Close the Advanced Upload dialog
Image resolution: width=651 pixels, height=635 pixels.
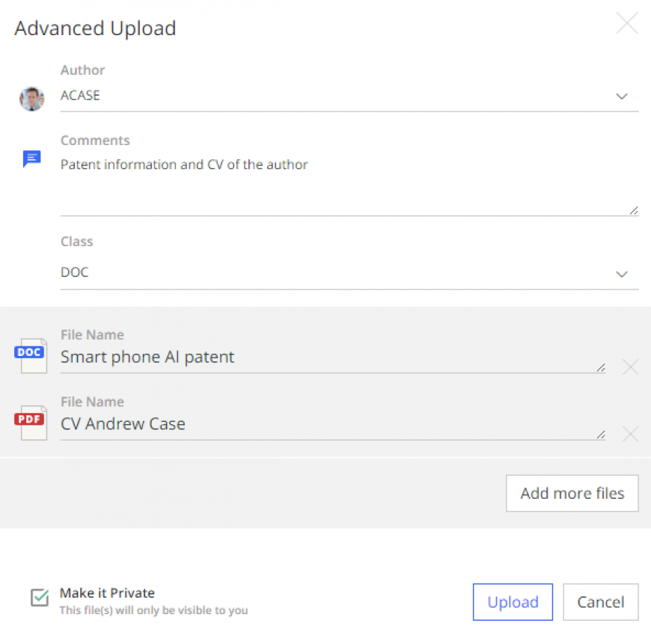pos(626,23)
